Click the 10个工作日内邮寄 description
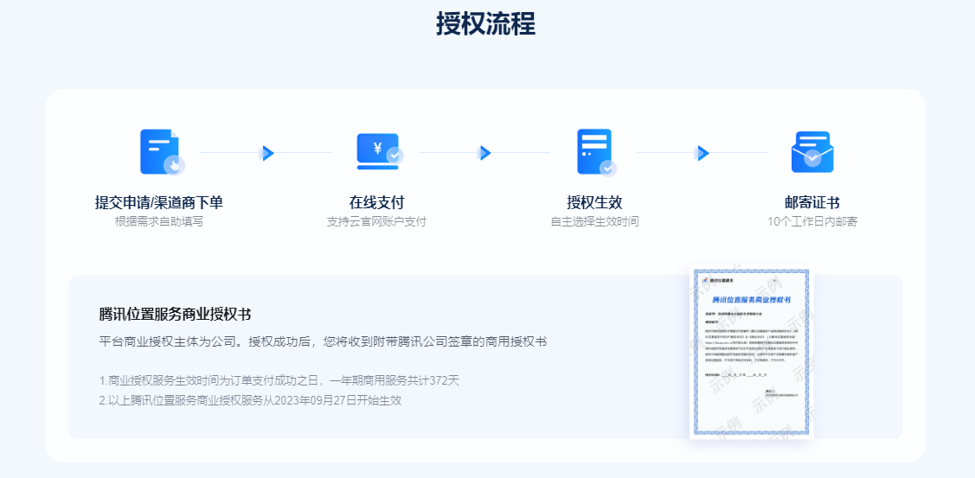 coord(812,222)
